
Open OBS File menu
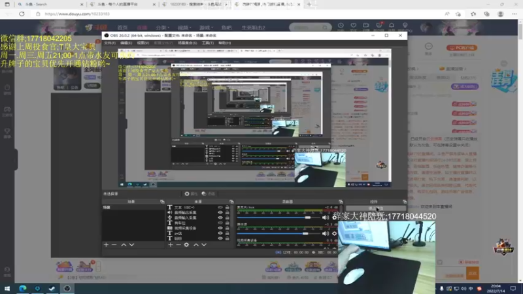[x=110, y=43]
